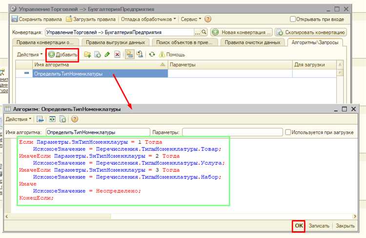The image size is (366, 238).
Task: Click the code line ending with ТипыНоменклатуры.Услуга;
Action: 129,163
